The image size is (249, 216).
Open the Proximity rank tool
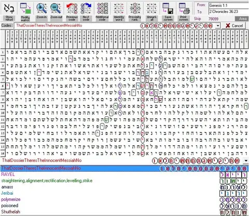click(135, 8)
